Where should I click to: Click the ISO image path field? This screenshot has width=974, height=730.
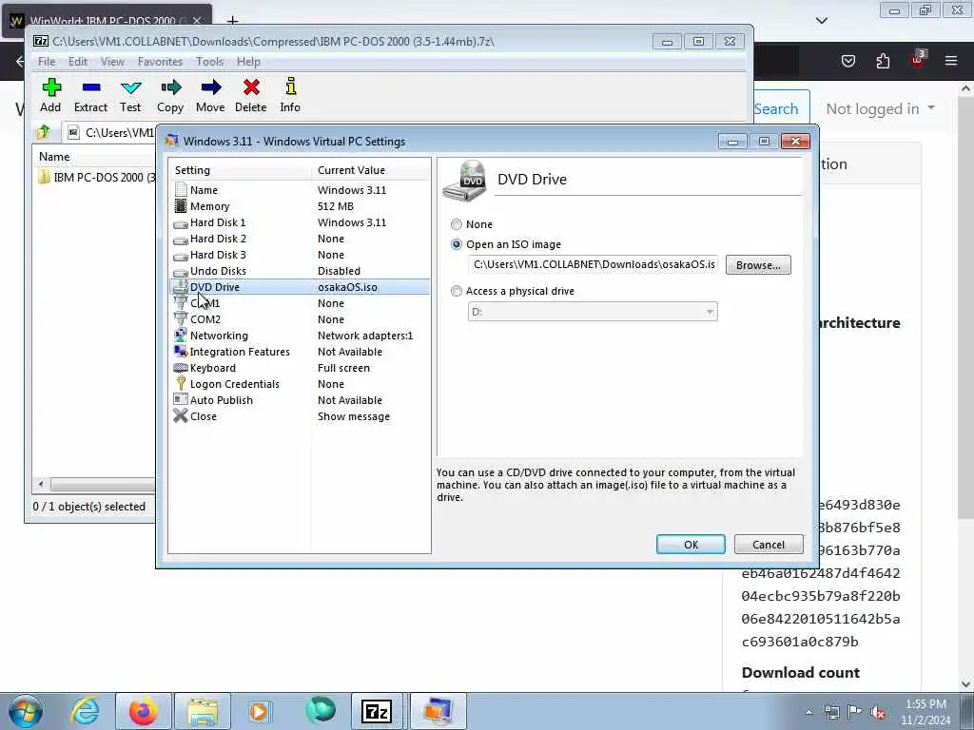pos(593,264)
